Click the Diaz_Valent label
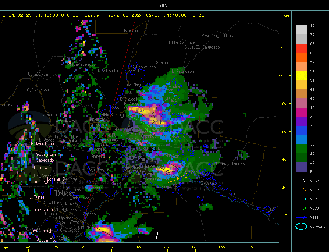The width and height of the screenshot is (329, 252). click(x=44, y=210)
